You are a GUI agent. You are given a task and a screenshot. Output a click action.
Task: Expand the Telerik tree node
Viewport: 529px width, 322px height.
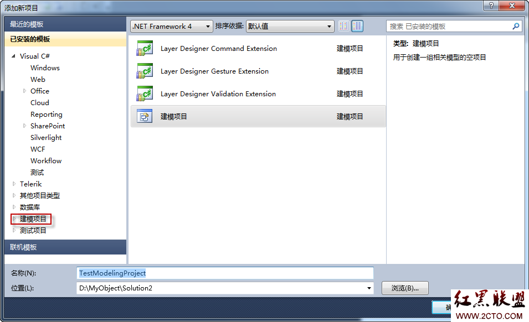coord(14,184)
